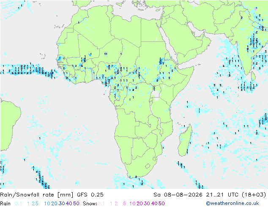Select the Rain legend value 0.1
The width and height of the screenshot is (268, 207).
[18, 204]
